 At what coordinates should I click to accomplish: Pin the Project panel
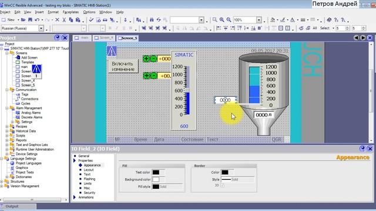click(57, 38)
